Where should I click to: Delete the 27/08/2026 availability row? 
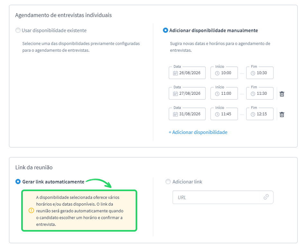pyautogui.click(x=282, y=94)
